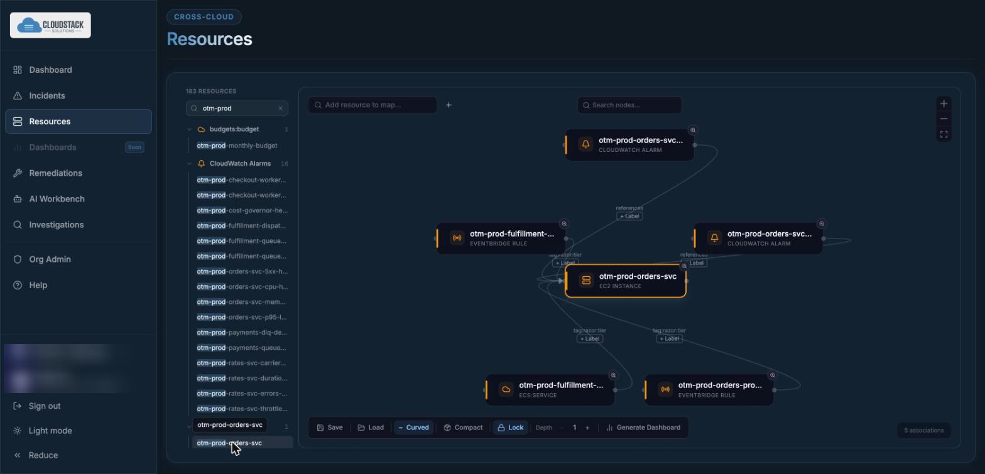Decrease the map depth value
The height and width of the screenshot is (474, 985).
pos(562,428)
